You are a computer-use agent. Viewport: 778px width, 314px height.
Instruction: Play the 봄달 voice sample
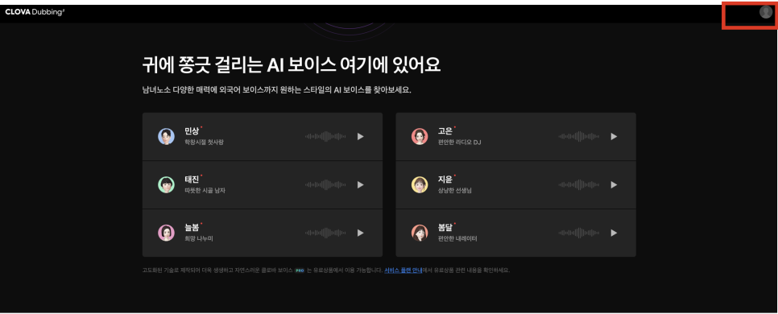(614, 233)
